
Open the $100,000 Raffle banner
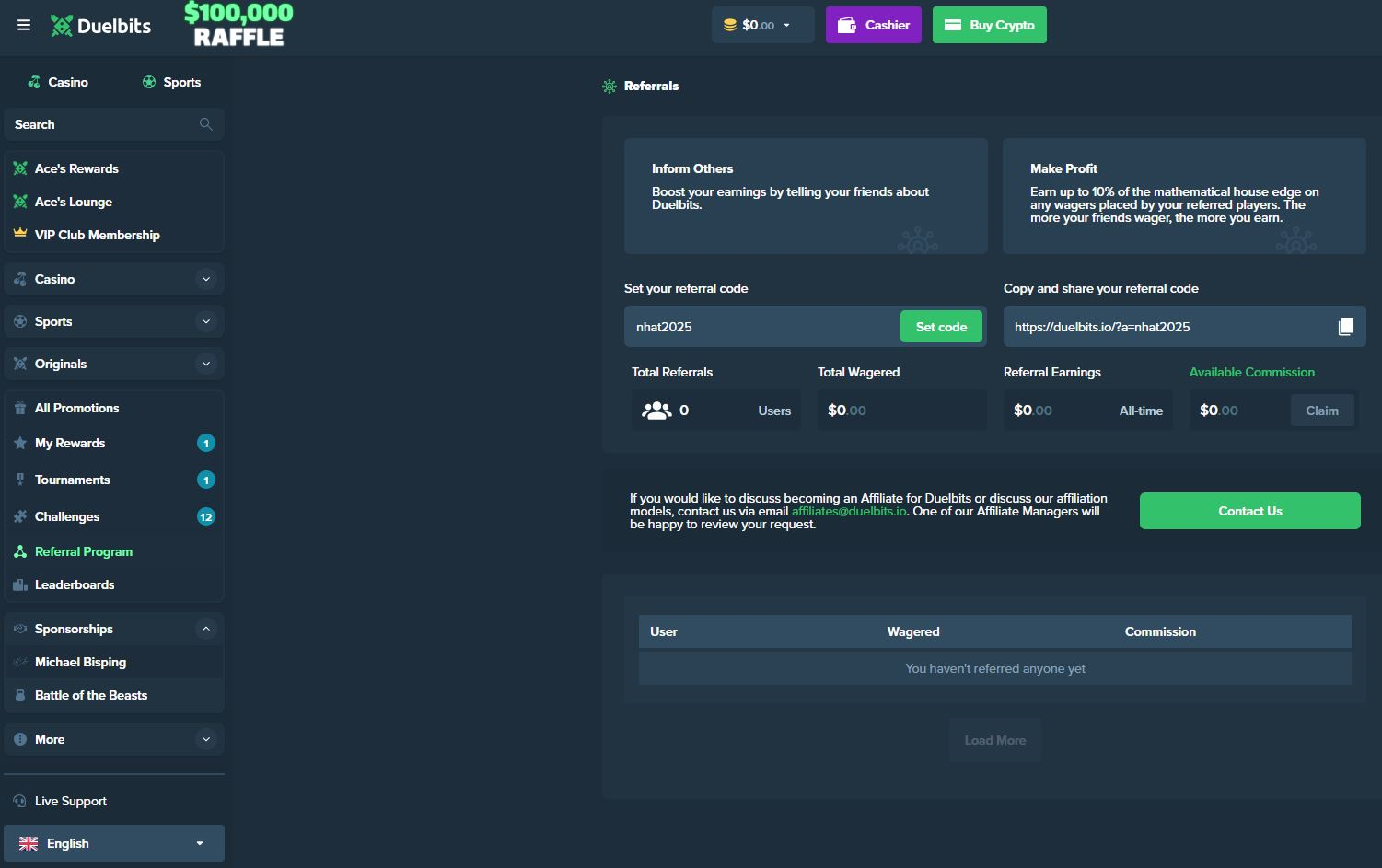[238, 25]
